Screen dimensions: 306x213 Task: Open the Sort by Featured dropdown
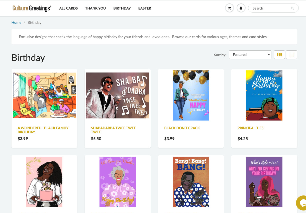point(250,55)
